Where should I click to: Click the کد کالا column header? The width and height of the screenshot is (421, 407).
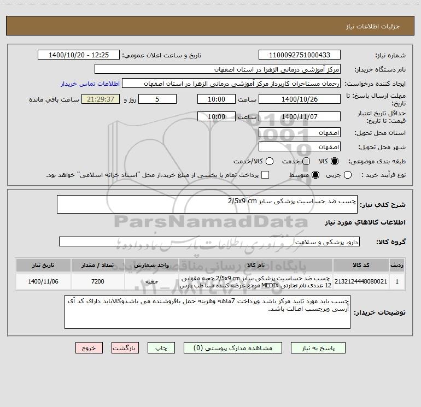point(361,266)
